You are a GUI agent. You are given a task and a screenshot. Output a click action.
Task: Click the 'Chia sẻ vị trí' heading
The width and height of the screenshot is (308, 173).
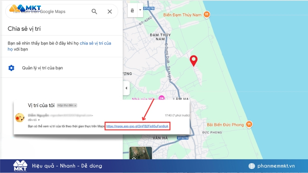pos(24,29)
